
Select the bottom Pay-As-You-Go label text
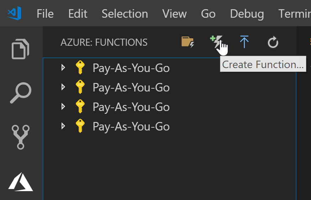pyautogui.click(x=131, y=127)
